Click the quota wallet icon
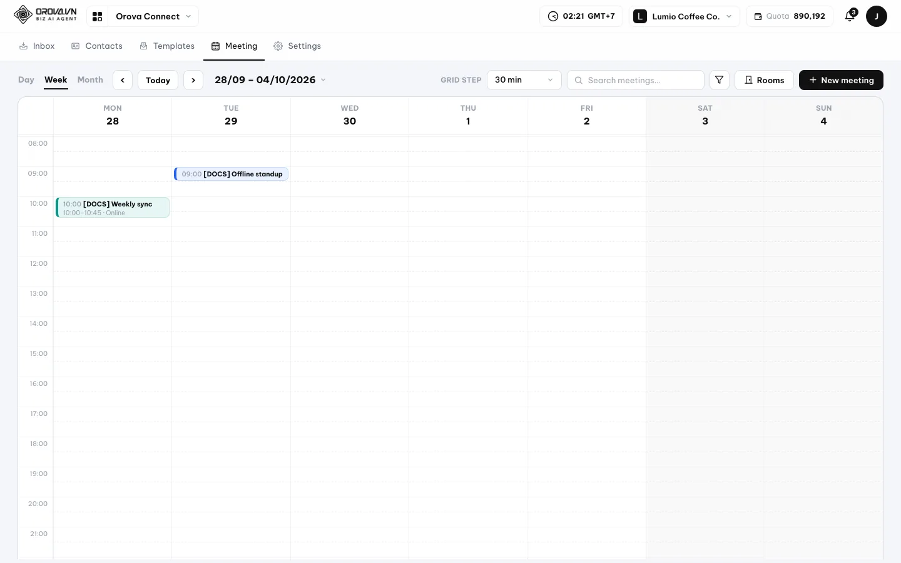Image resolution: width=901 pixels, height=563 pixels. coord(758,16)
